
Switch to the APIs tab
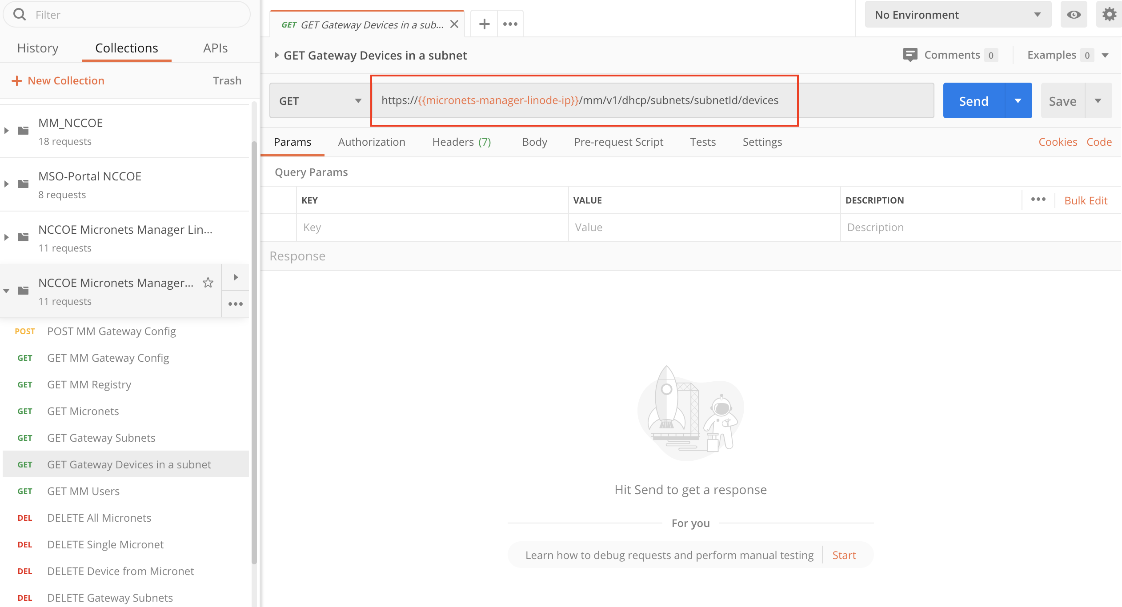pos(215,48)
